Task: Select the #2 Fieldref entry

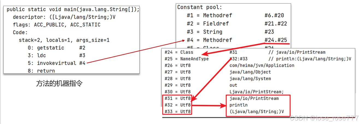Action: click(x=209, y=24)
